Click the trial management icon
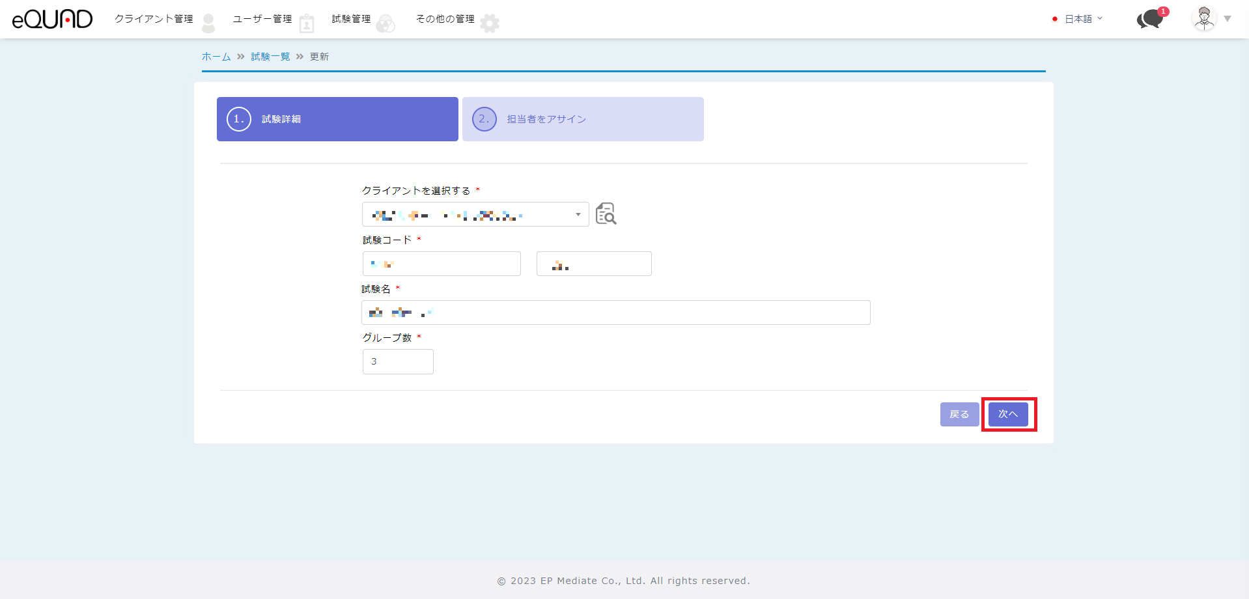Image resolution: width=1249 pixels, height=599 pixels. [386, 23]
